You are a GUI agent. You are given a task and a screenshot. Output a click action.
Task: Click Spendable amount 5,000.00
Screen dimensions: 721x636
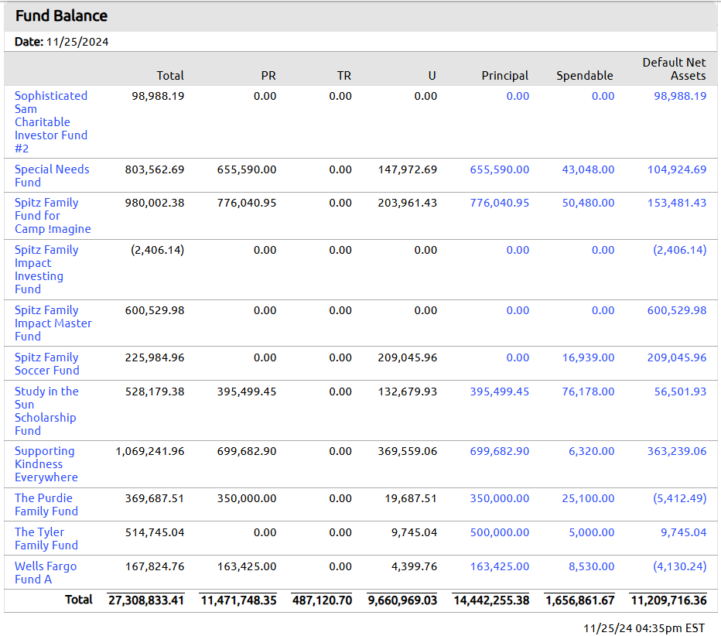click(x=591, y=532)
